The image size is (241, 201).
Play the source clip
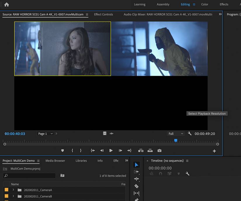111,150
